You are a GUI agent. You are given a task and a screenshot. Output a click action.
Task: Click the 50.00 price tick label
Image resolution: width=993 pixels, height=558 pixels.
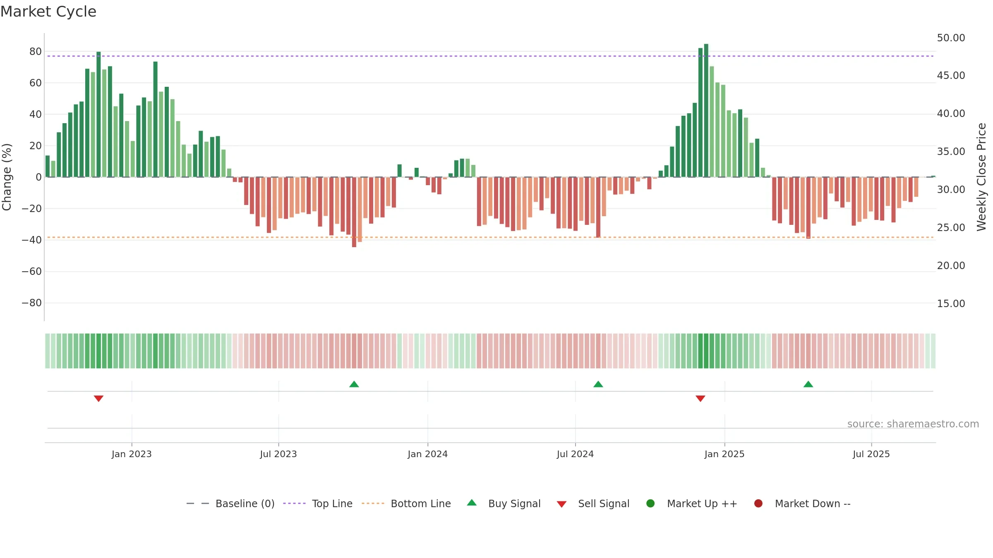click(x=951, y=38)
